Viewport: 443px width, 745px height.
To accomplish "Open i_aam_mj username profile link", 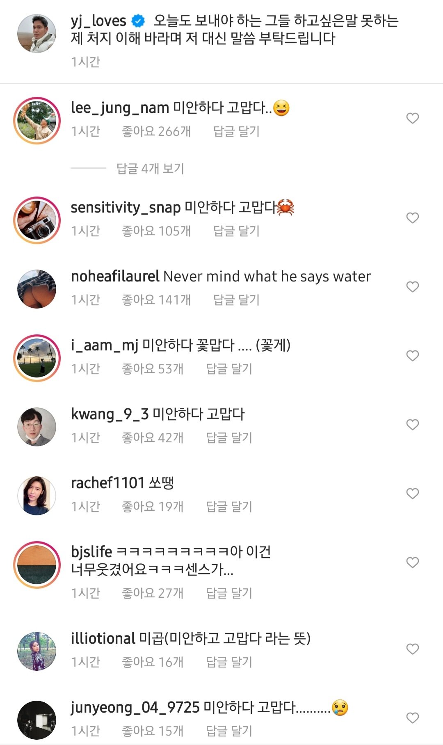I will 105,345.
